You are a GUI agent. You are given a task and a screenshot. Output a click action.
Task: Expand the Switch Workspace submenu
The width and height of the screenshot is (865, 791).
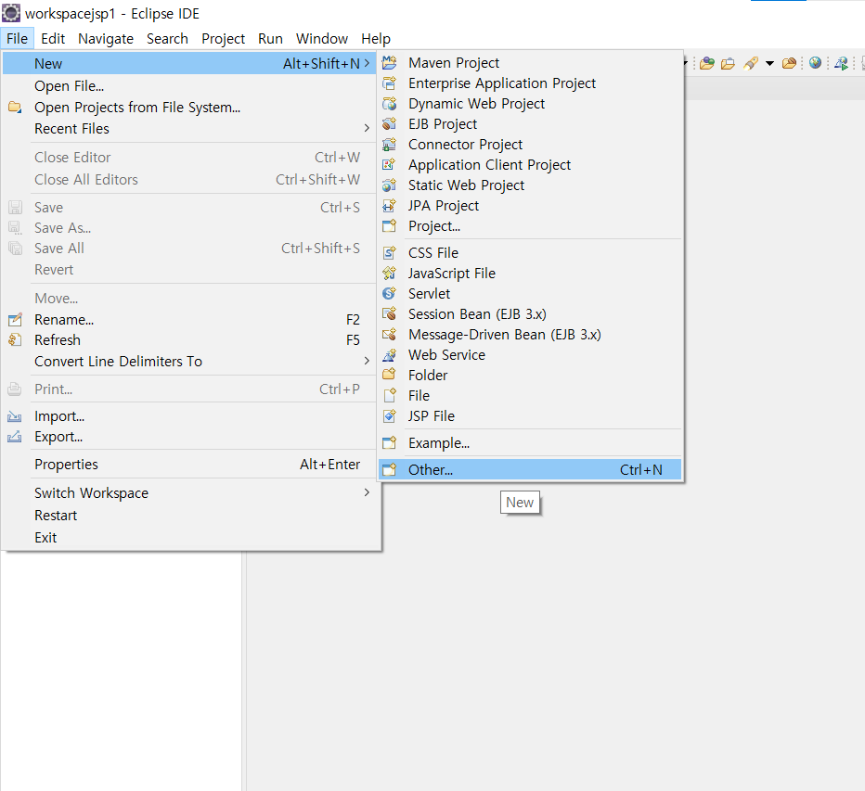191,492
